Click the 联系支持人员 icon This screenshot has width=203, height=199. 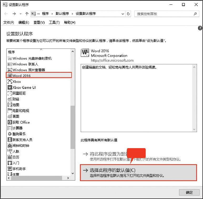(10, 140)
